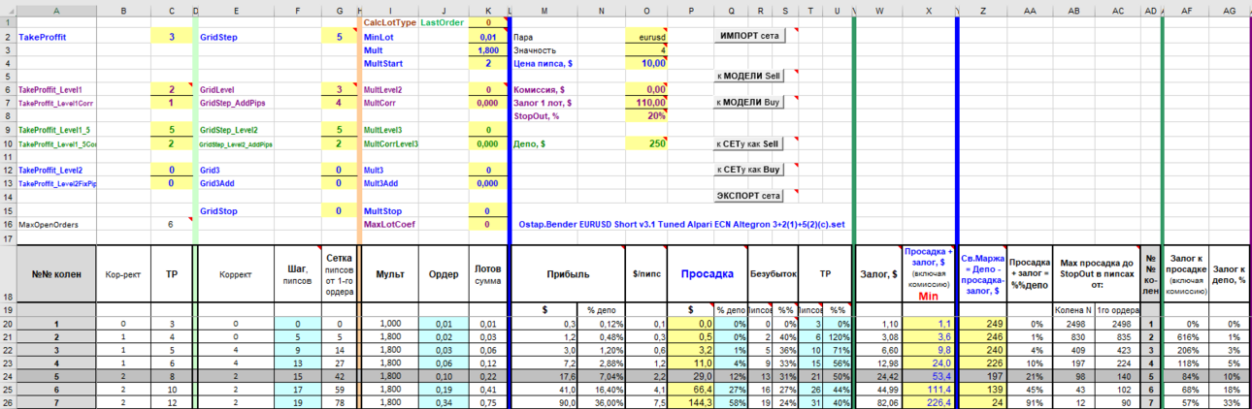The width and height of the screenshot is (1252, 409).
Task: Select the Mult value cell 1,800
Action: [486, 49]
